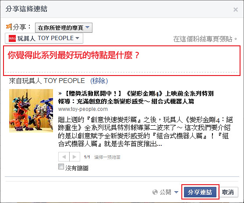This screenshot has width=244, height=203.
Task: Click the 來自玩具人 TOY PEOPLE attribution text
Action: tap(47, 81)
